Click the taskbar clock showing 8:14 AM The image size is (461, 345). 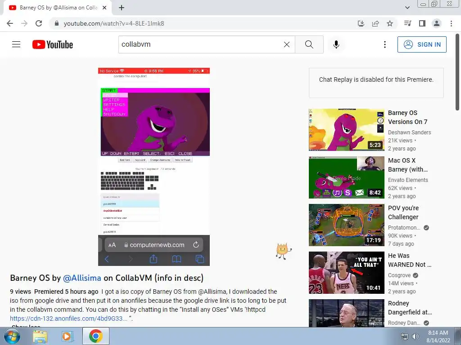click(438, 336)
